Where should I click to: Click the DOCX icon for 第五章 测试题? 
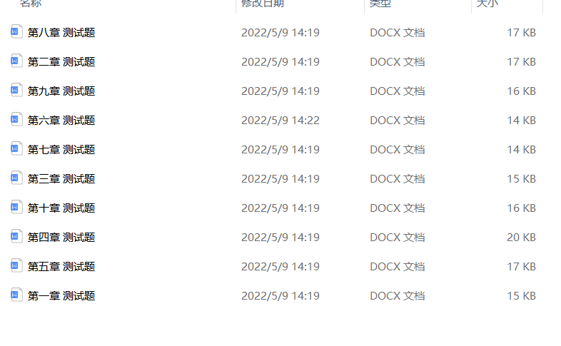[x=17, y=265]
